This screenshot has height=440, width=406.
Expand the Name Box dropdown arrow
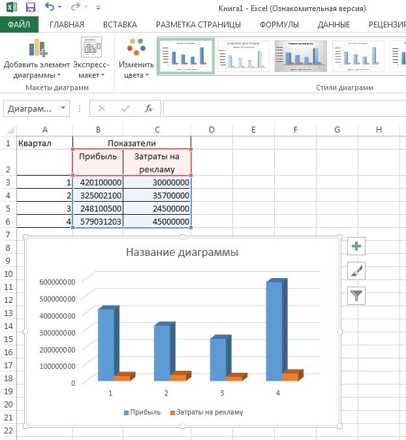point(63,108)
